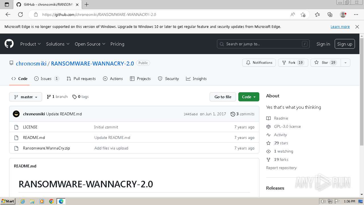Click Sign up button
The height and width of the screenshot is (205, 364).
coord(345,44)
